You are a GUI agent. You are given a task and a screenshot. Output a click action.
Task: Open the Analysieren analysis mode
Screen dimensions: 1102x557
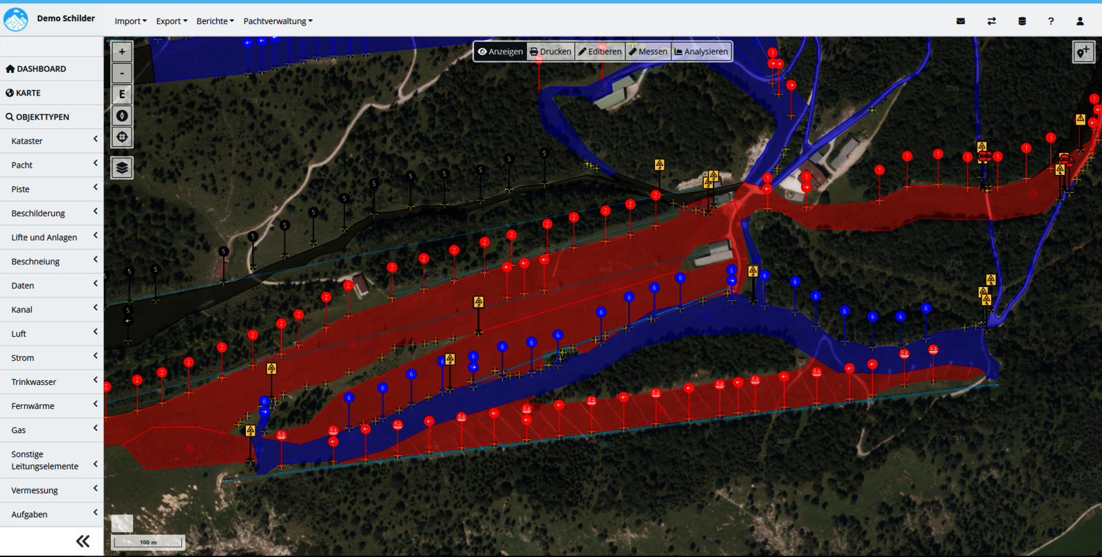[701, 52]
